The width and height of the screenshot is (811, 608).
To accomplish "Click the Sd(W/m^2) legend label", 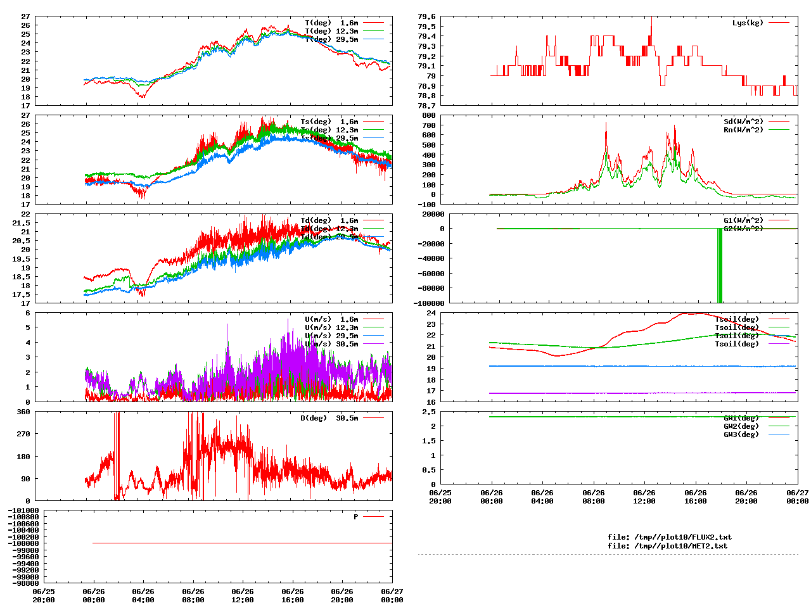I will (743, 122).
